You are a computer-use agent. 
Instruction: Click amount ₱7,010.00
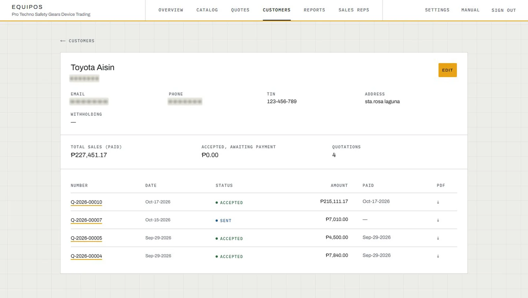[x=337, y=219]
